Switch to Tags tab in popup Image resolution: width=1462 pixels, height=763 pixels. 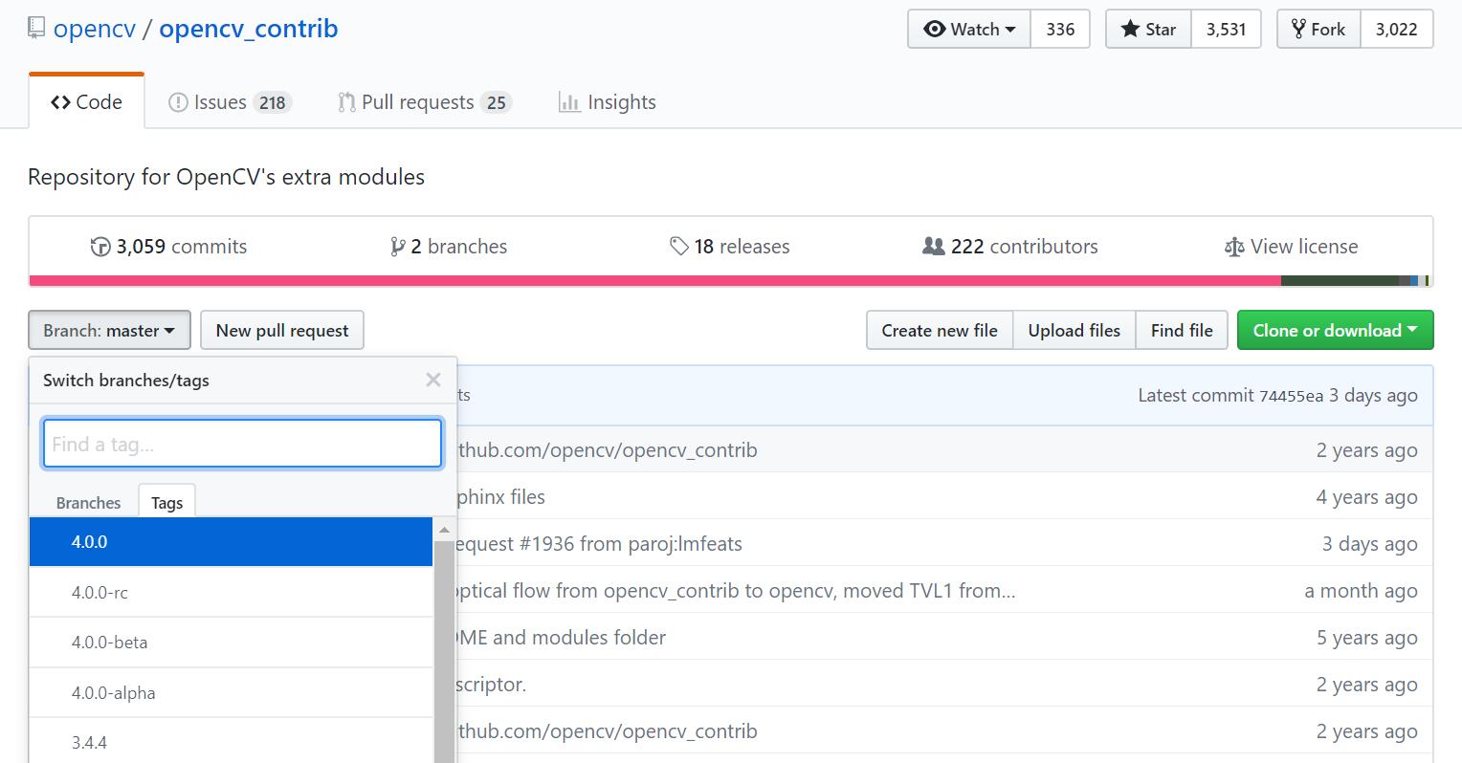coord(166,502)
